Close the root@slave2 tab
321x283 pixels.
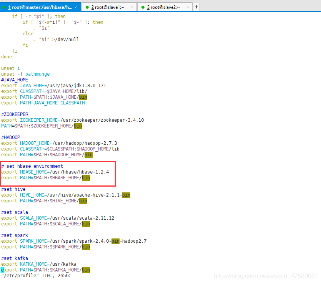pos(188,7)
